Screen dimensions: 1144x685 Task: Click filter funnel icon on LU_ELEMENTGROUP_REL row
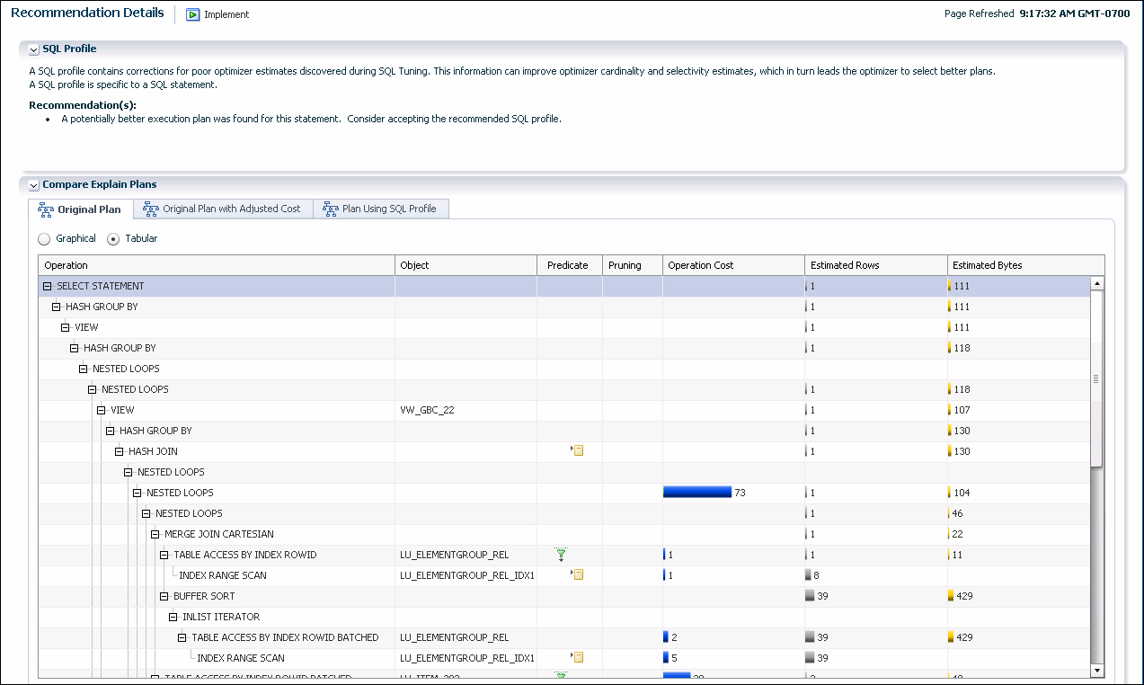coord(562,555)
